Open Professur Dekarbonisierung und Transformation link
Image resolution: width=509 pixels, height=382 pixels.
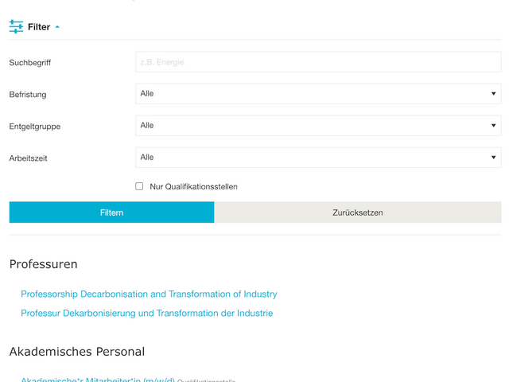(x=146, y=314)
